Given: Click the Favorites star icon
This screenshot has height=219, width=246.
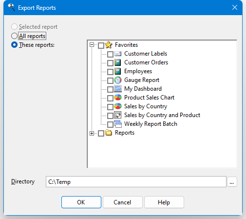Looking at the screenshot, I should coord(109,45).
